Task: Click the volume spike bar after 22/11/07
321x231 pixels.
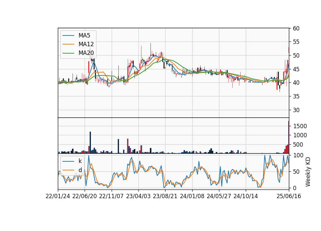Action: click(118, 146)
